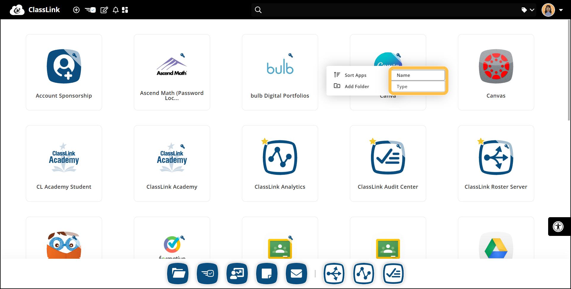Screen dimensions: 571x289
Task: Click the dashboard grid icon in top bar
Action: (125, 10)
